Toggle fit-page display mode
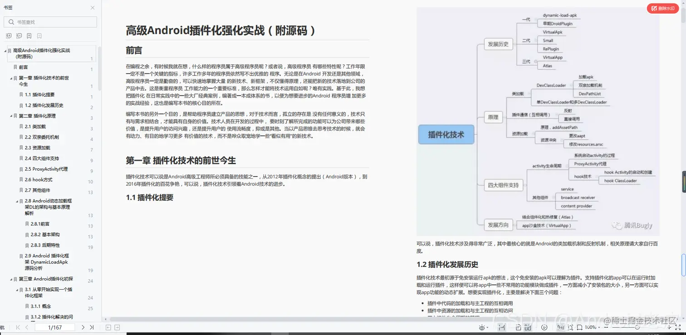Viewport: 686px width, 335px height. coord(571,327)
